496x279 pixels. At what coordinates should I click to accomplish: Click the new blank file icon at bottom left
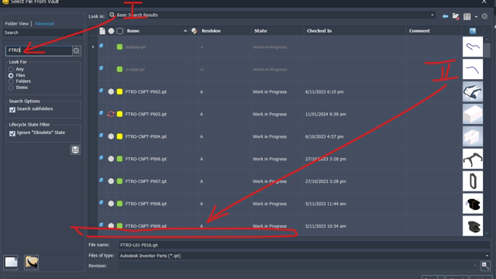click(x=11, y=262)
